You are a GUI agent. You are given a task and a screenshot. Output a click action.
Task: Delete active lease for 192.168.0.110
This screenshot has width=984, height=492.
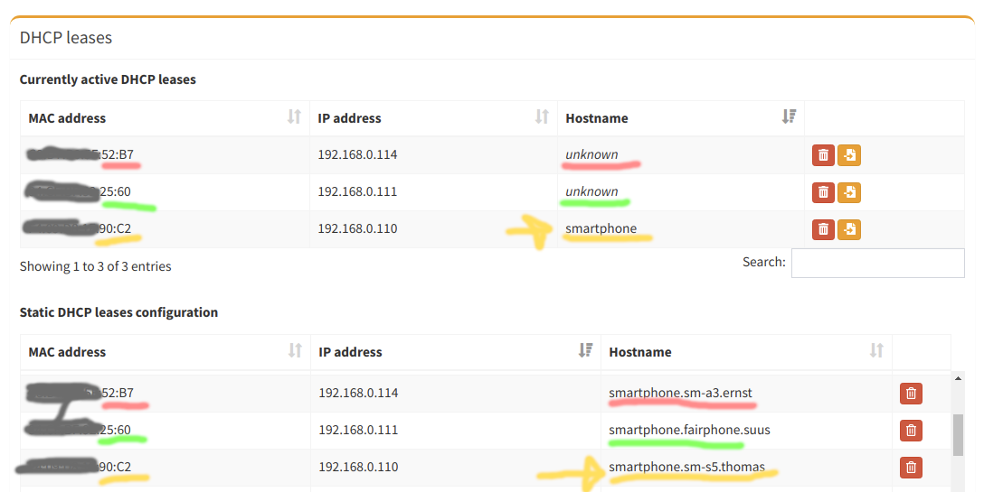823,228
